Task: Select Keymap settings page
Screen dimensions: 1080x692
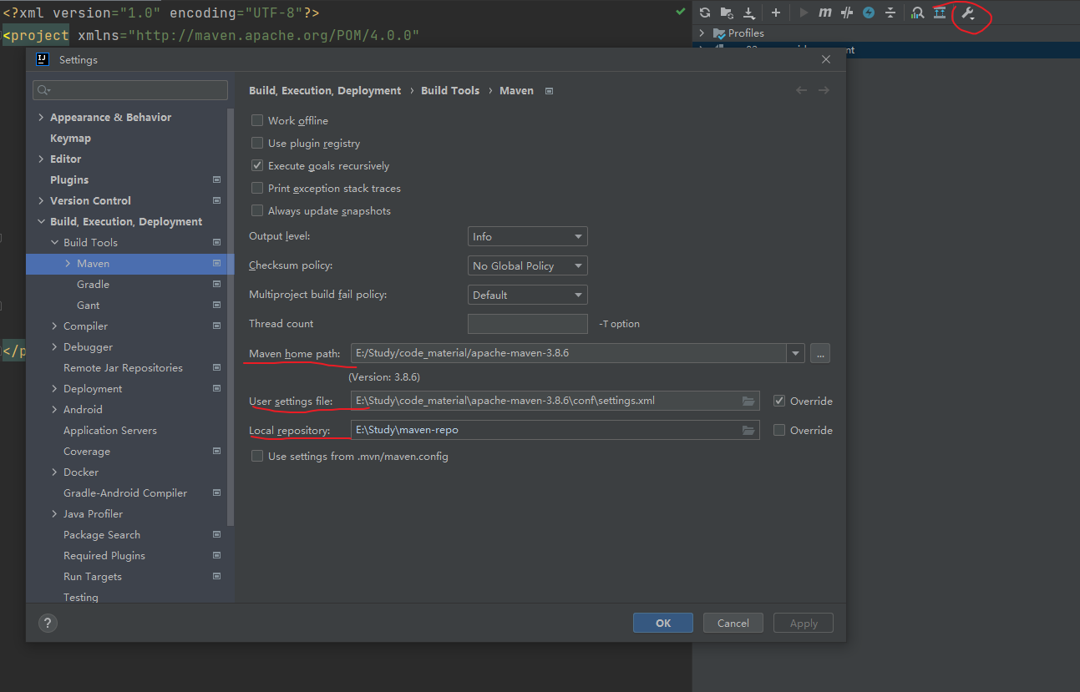Action: click(70, 139)
